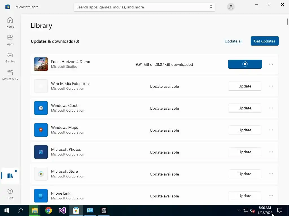Screen dimensions: 289x216
Task: Click the Forza Horizon 4 Demo title
Action: (x=71, y=62)
